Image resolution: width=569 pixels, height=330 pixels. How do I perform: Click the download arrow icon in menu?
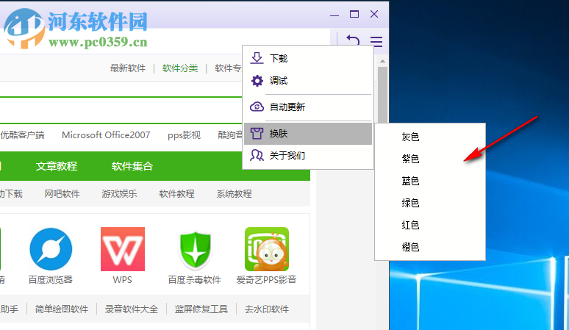tap(257, 58)
